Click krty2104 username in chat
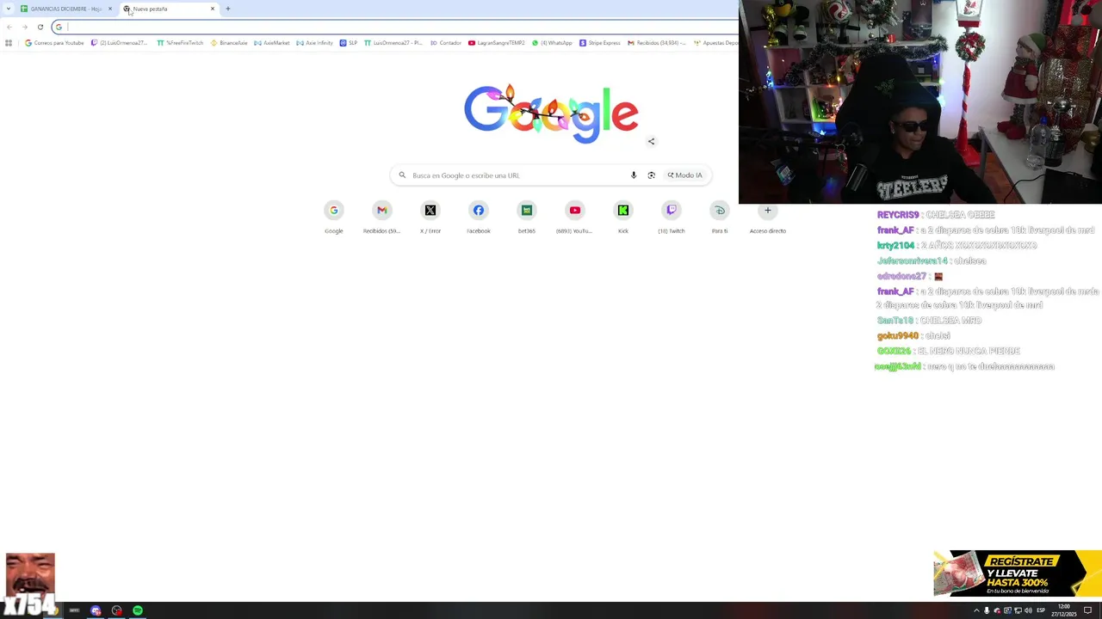 pos(895,246)
